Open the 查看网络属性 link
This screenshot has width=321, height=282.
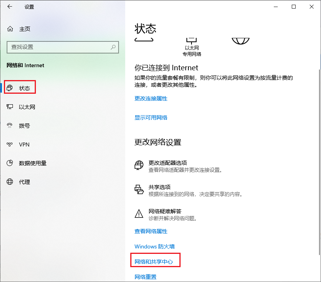click(x=151, y=231)
